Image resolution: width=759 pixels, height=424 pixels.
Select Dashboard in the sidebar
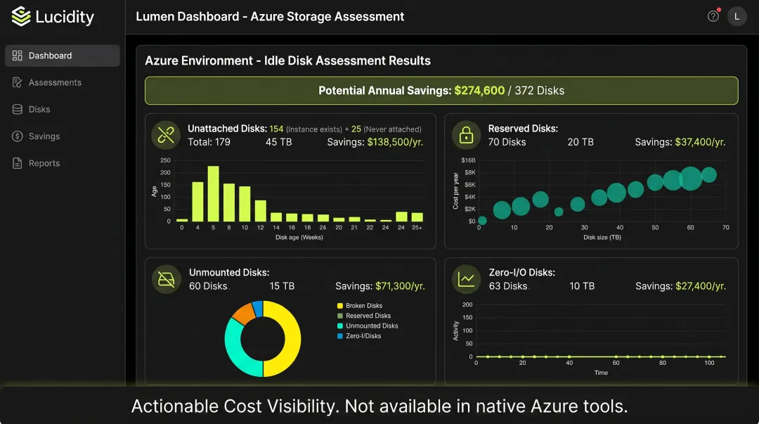tap(63, 56)
